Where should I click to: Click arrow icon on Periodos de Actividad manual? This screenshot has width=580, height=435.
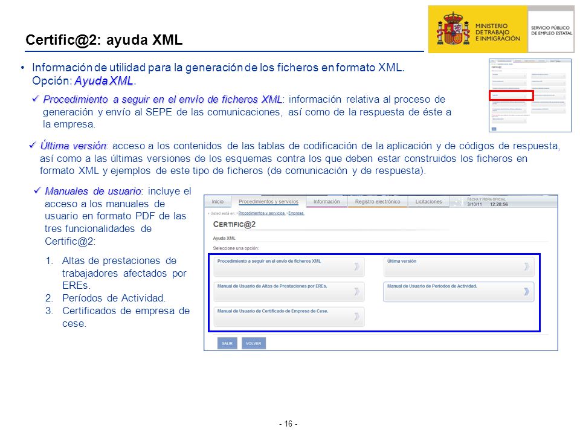(526, 292)
